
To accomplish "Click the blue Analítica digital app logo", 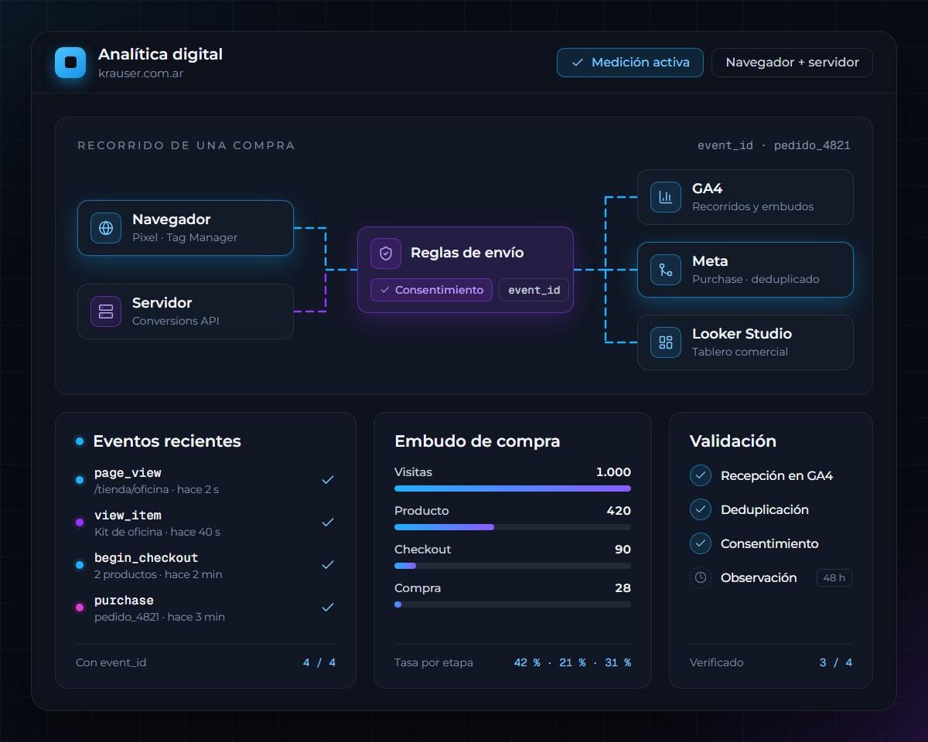I will [x=70, y=63].
